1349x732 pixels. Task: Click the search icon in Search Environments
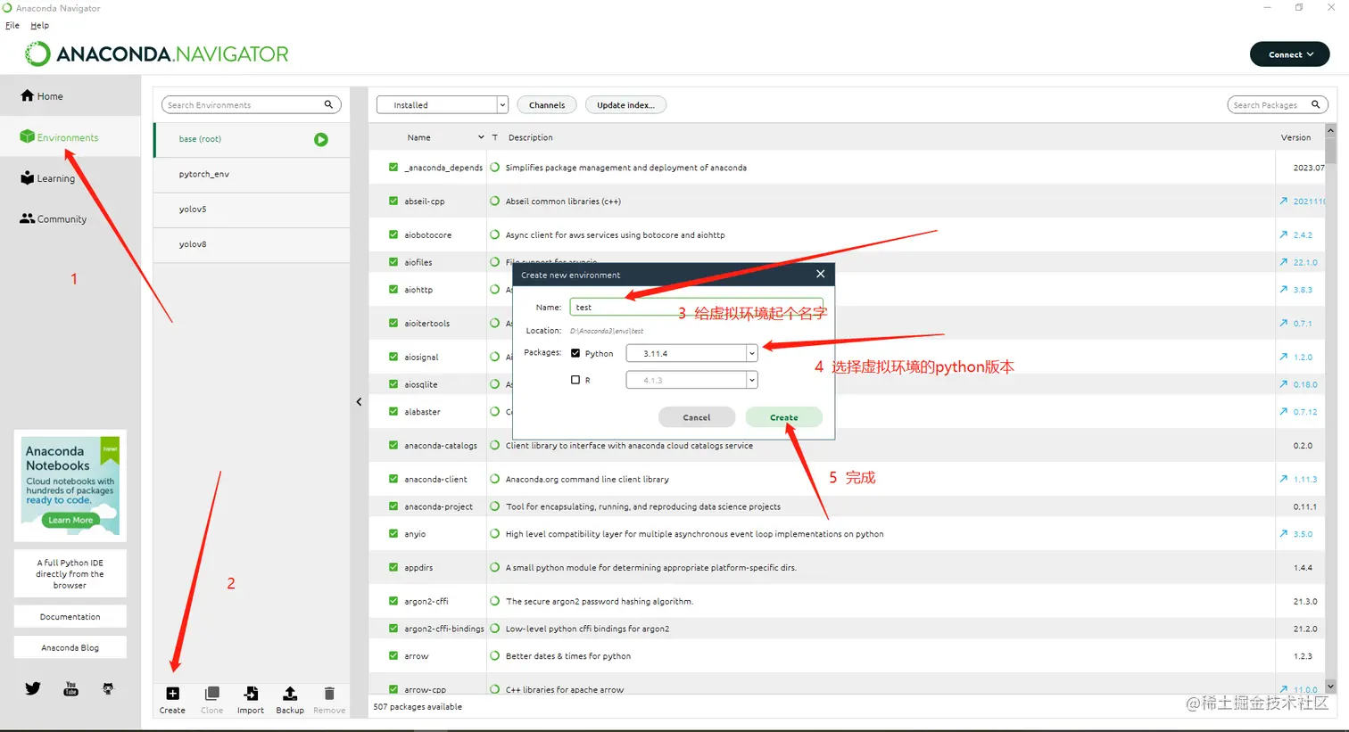tap(328, 104)
